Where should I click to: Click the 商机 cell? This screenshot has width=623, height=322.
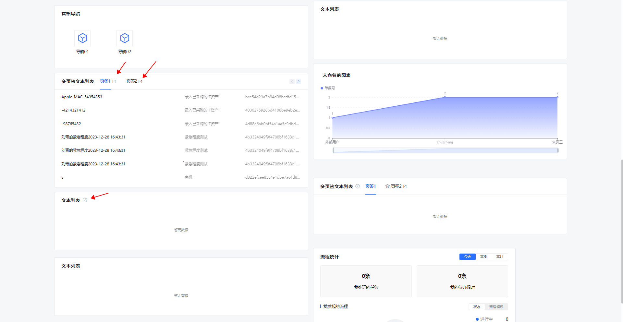click(x=189, y=177)
